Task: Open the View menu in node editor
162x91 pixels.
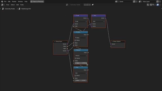Action: coord(8,5)
